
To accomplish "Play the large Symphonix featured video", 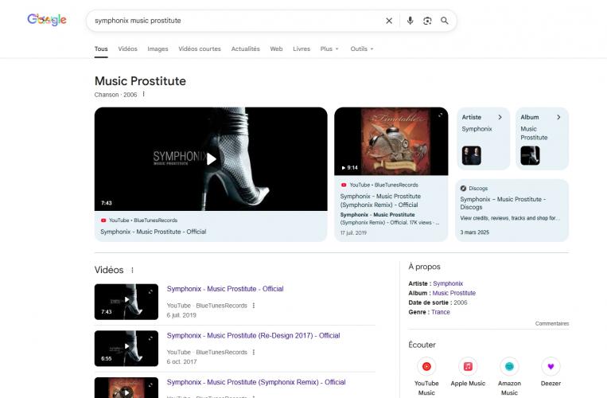I will pyautogui.click(x=211, y=159).
